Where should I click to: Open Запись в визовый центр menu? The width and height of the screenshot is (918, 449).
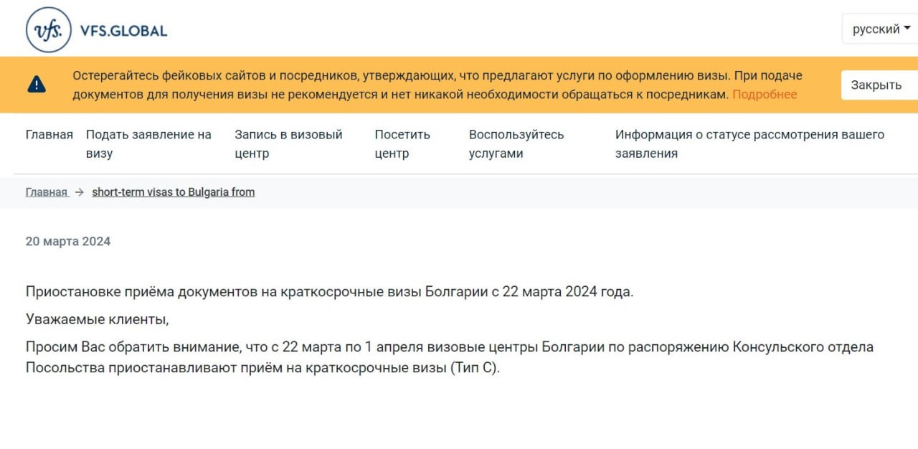click(x=288, y=143)
